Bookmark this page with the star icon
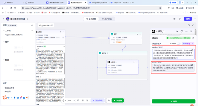This screenshot has height=106, width=198. click(160, 8)
